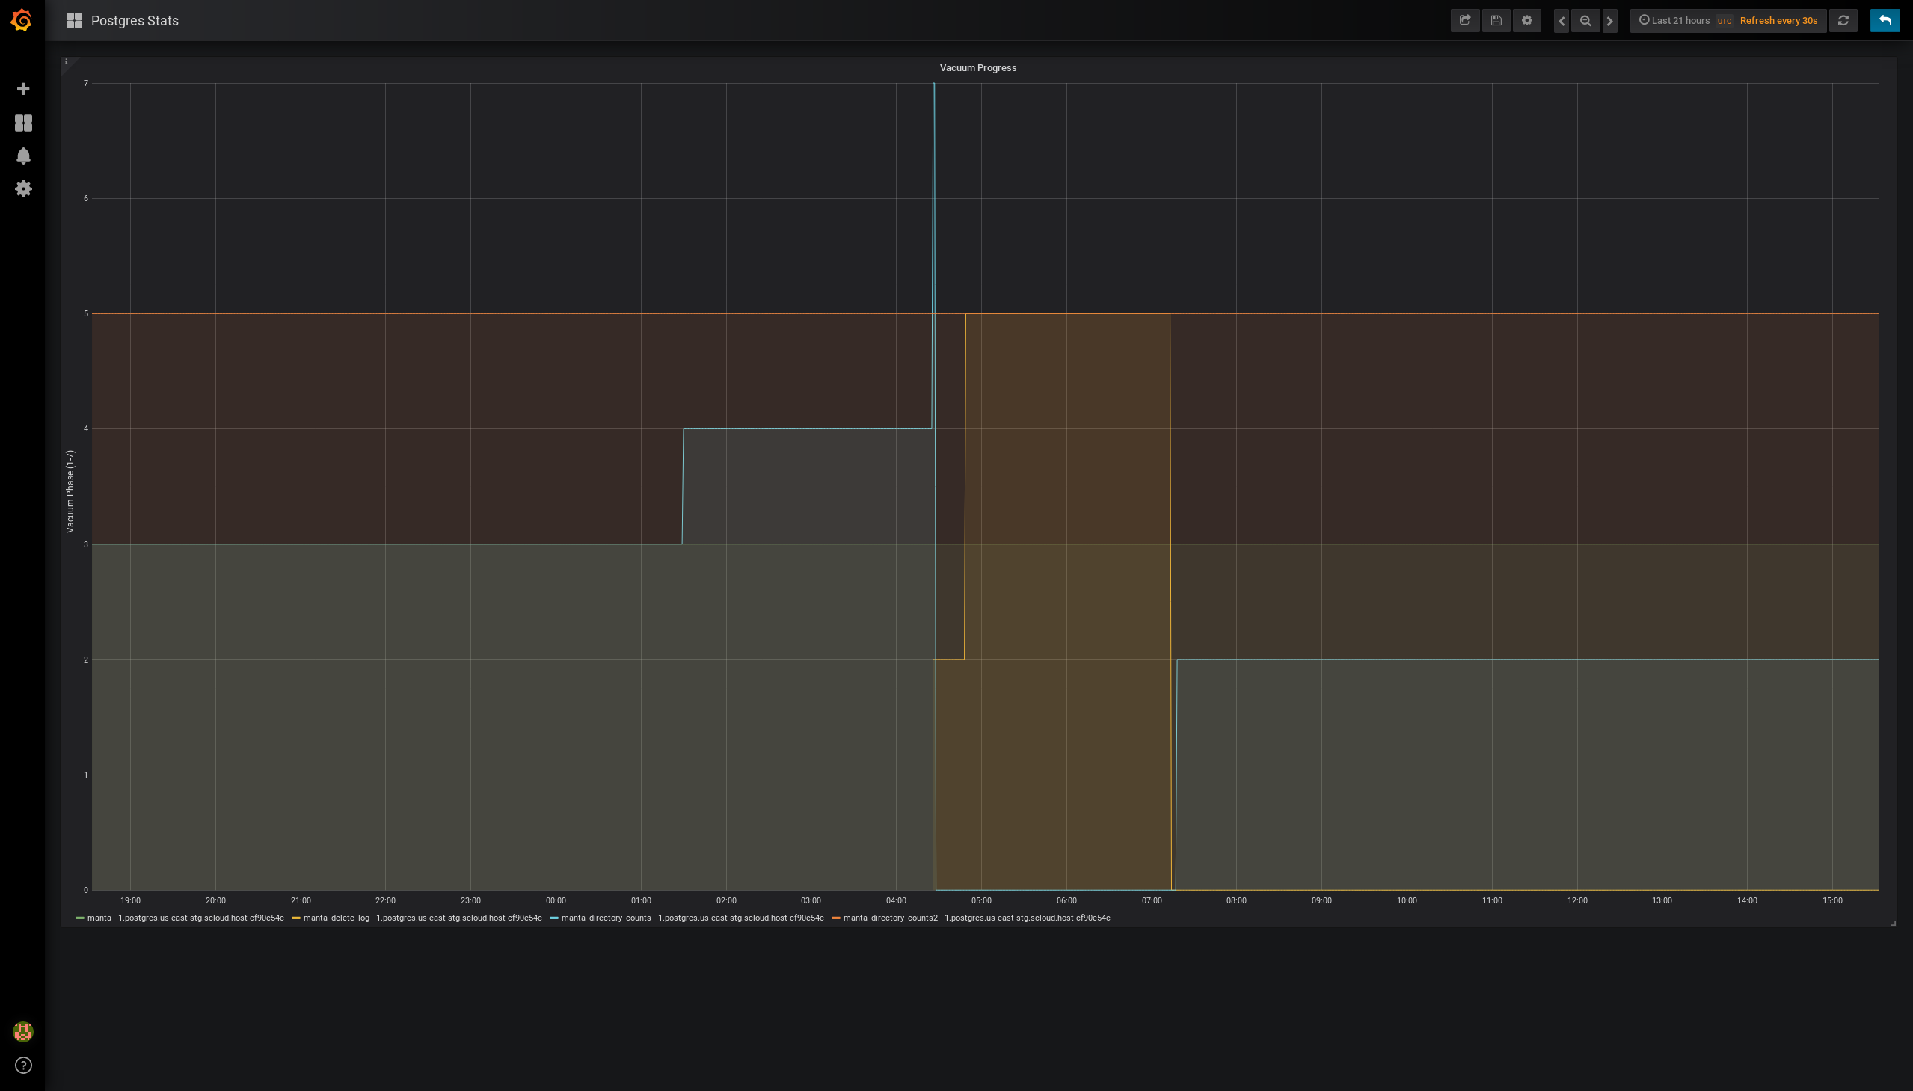Open the Vacuum Progress panel title menu
This screenshot has height=1091, width=1913.
[978, 67]
